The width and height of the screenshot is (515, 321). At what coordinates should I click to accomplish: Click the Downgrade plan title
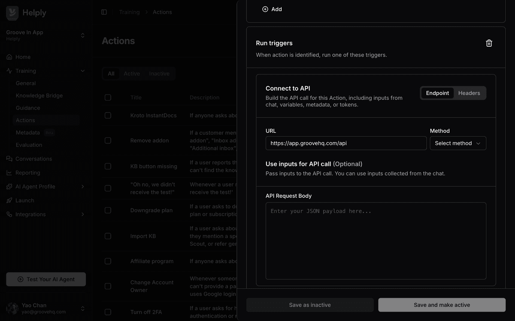click(x=151, y=211)
